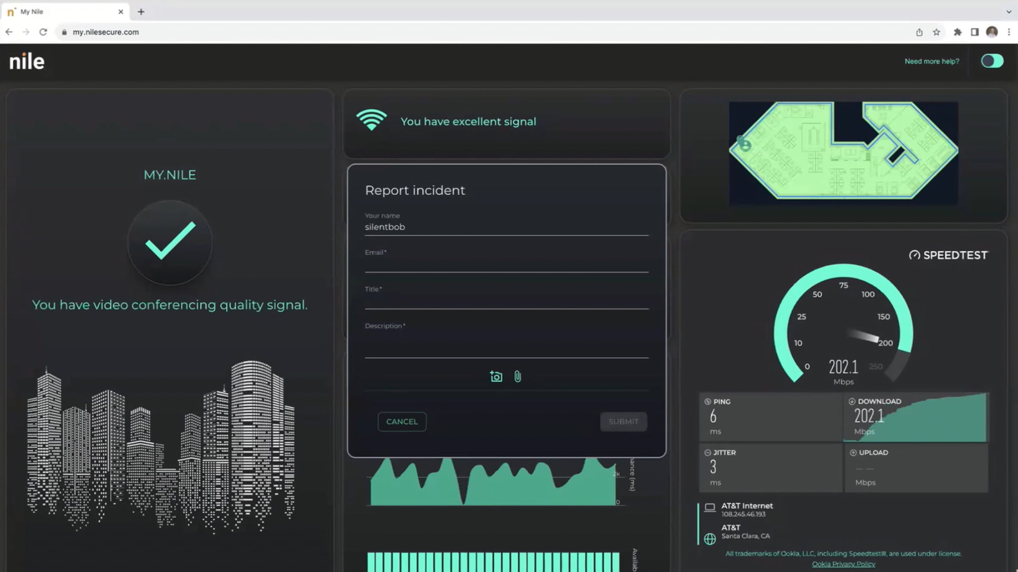
Task: Expand the tab search chevron
Action: coord(1009,12)
